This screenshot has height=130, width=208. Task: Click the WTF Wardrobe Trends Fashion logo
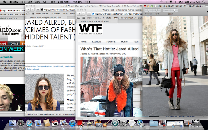click(x=91, y=29)
